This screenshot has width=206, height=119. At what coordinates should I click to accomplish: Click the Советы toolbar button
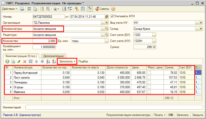(x=102, y=9)
